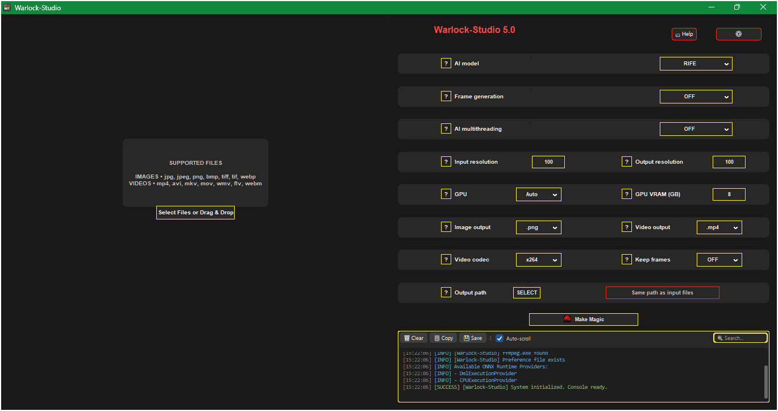Expand the Frame generation dropdown
This screenshot has height=411, width=778.
tap(696, 97)
